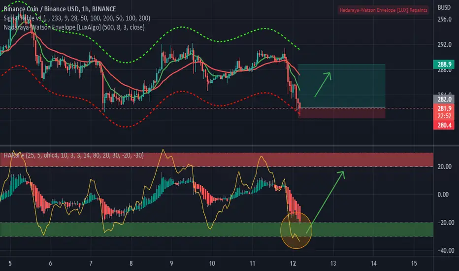Click the Nadaraya-Watson Envelope Repaints warning label

tap(383, 10)
